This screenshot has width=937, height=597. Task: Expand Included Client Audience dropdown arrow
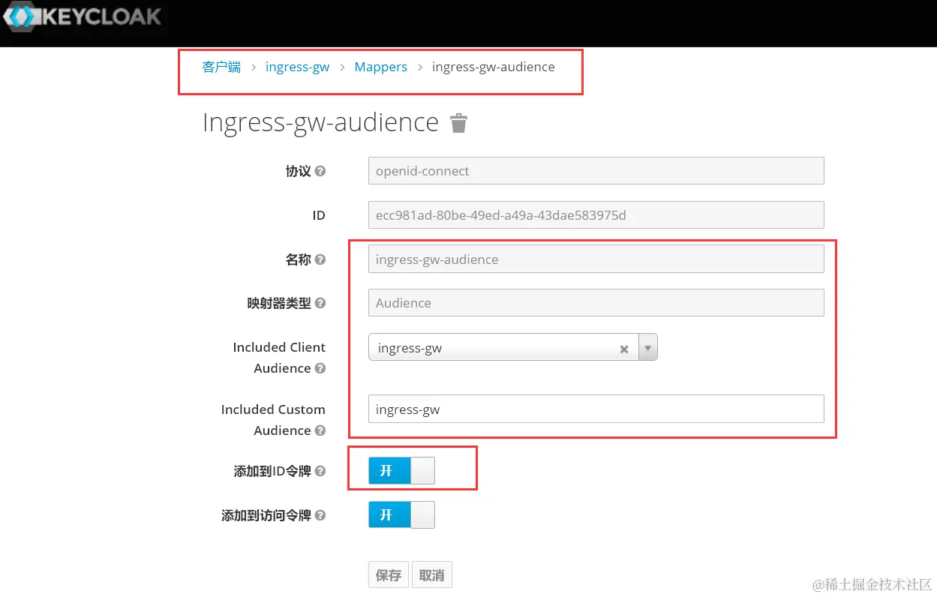click(647, 348)
